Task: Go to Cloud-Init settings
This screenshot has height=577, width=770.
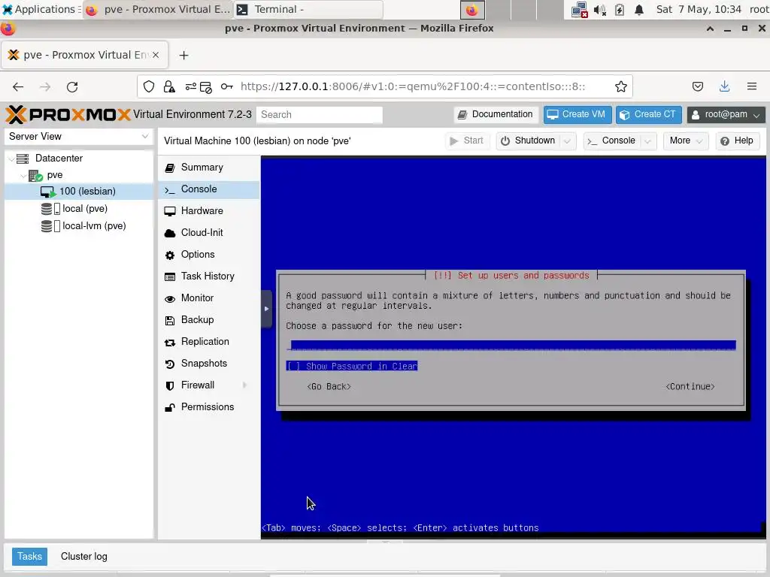Action: tap(202, 233)
